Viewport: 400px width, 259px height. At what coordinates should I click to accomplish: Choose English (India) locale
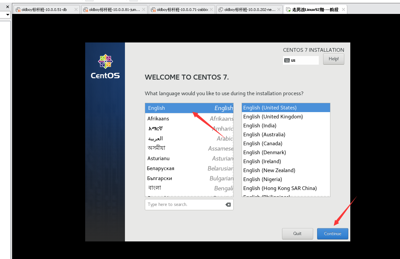(286, 125)
